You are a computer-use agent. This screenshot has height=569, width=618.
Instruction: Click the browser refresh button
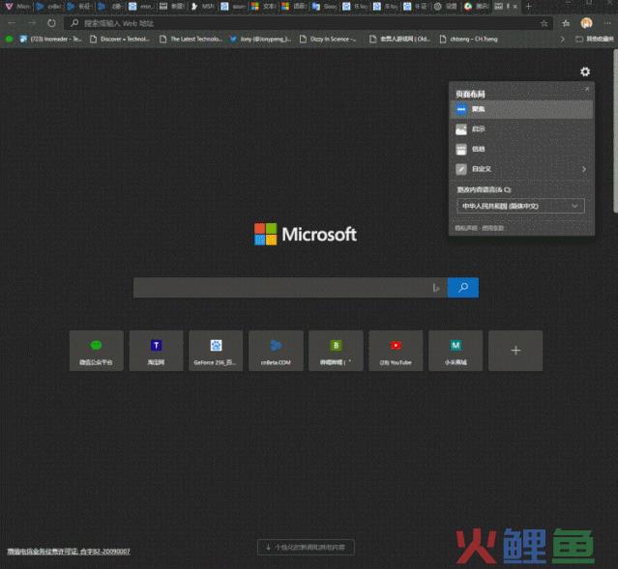coord(53,22)
